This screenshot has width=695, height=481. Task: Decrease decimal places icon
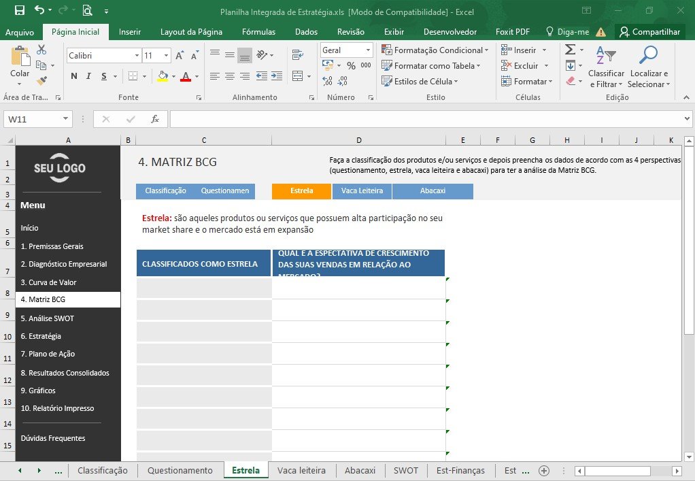(343, 81)
